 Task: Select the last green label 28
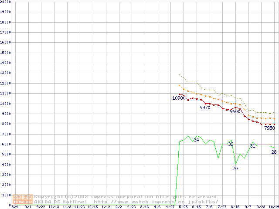(274, 152)
